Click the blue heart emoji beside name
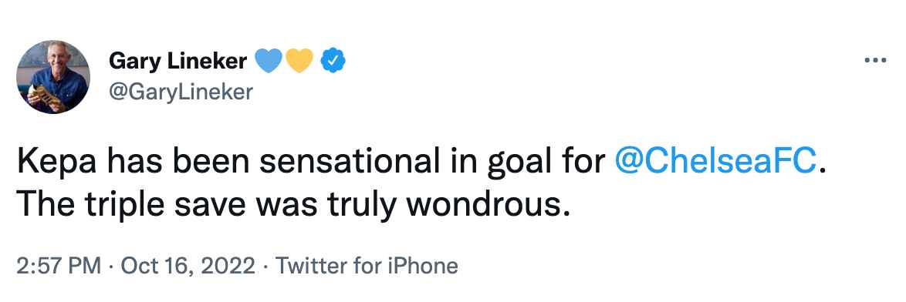The image size is (906, 302). (x=269, y=61)
